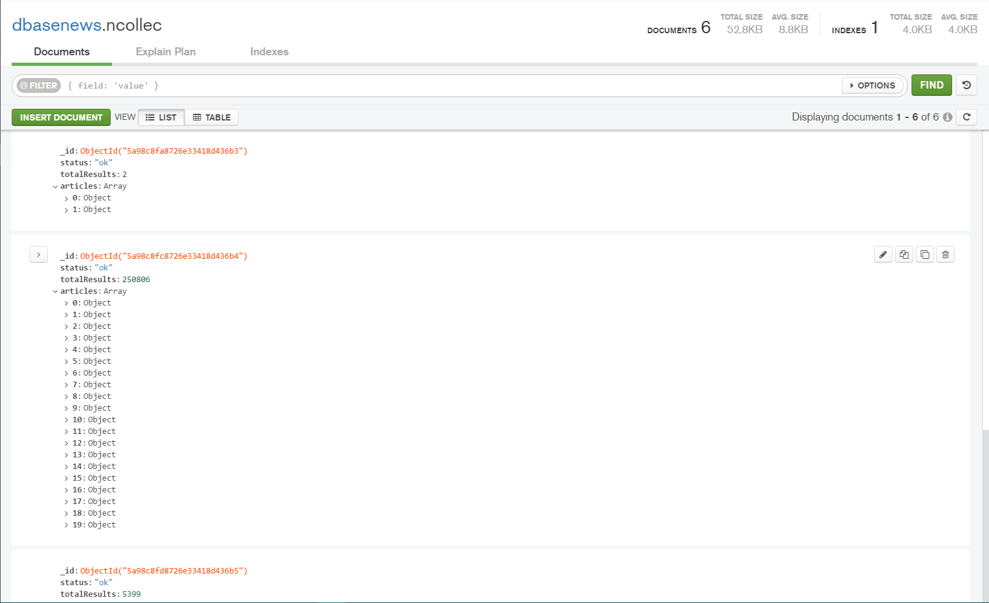Edit document ending 436b4 with pencil icon
The image size is (989, 603).
tap(883, 254)
